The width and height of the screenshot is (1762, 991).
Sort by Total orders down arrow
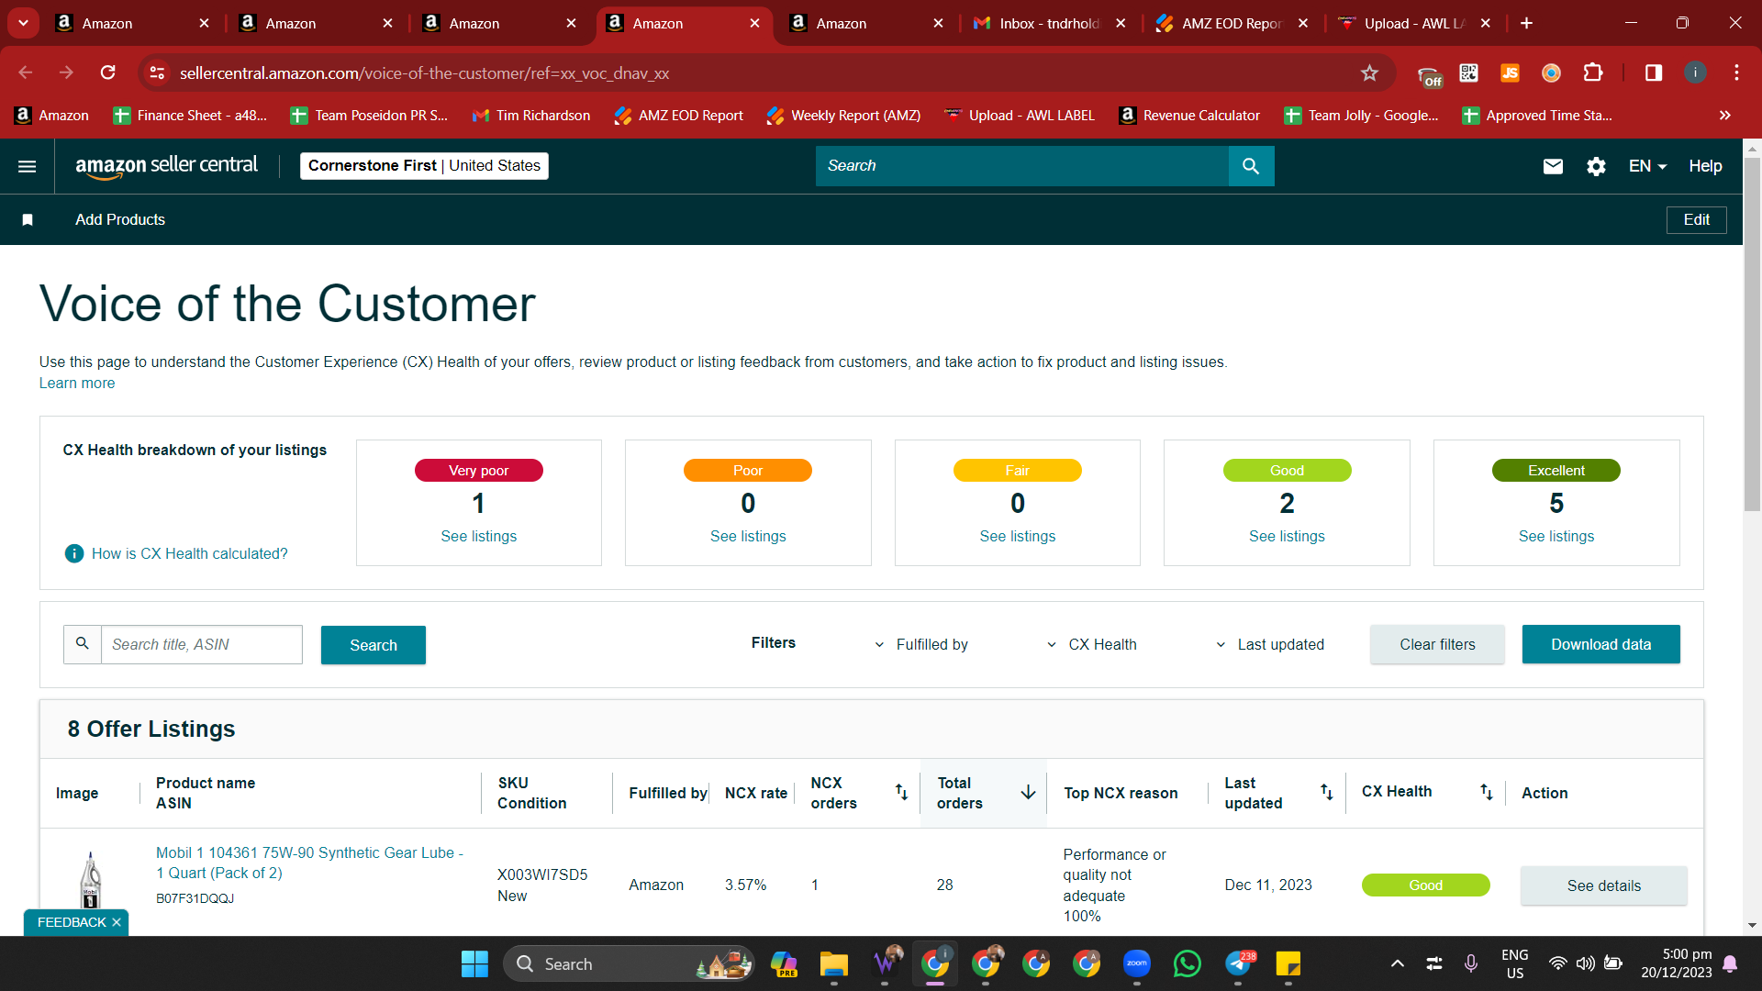1028,792
